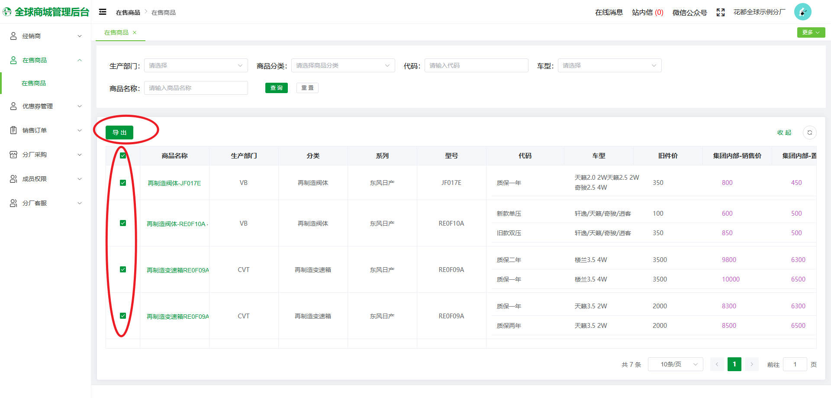The image size is (831, 398).
Task: Go to next page arrow
Action: click(x=752, y=364)
